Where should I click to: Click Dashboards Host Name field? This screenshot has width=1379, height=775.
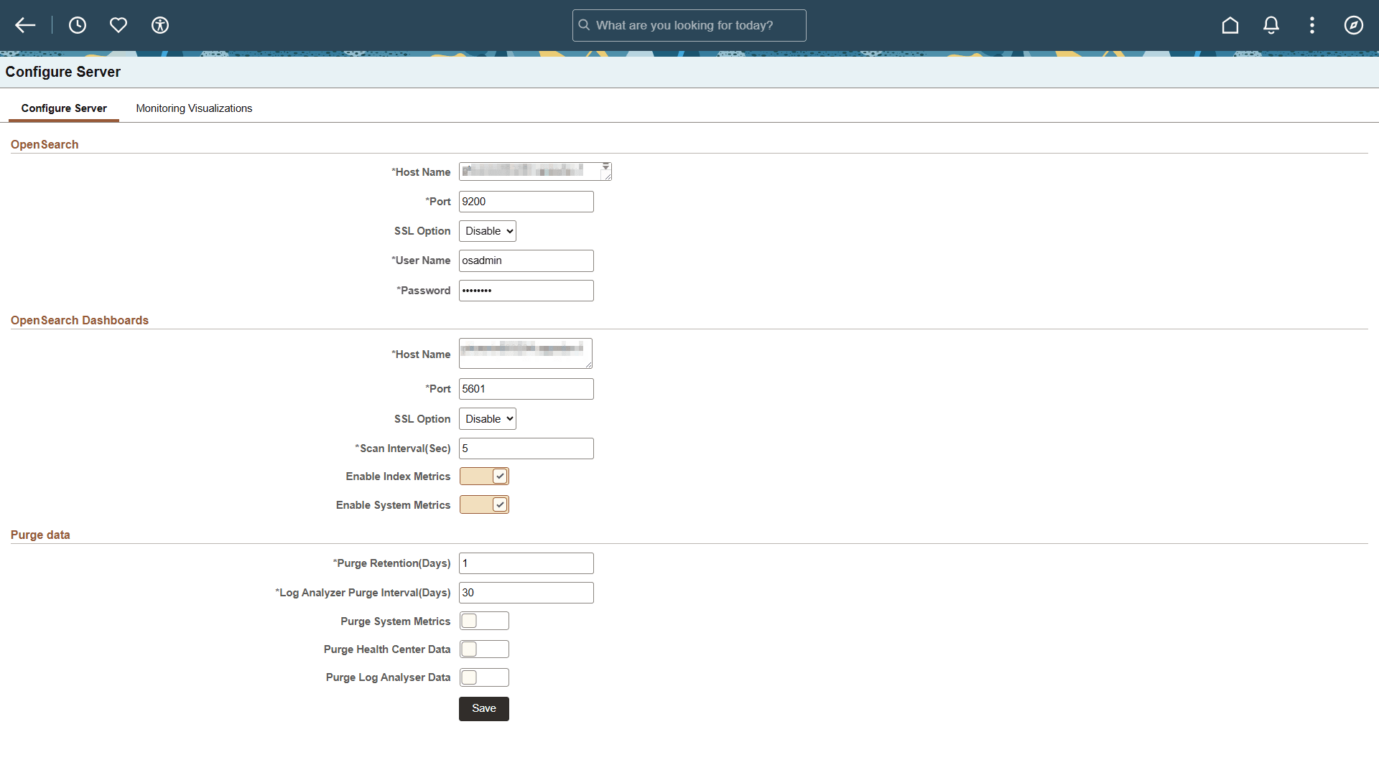tap(526, 354)
